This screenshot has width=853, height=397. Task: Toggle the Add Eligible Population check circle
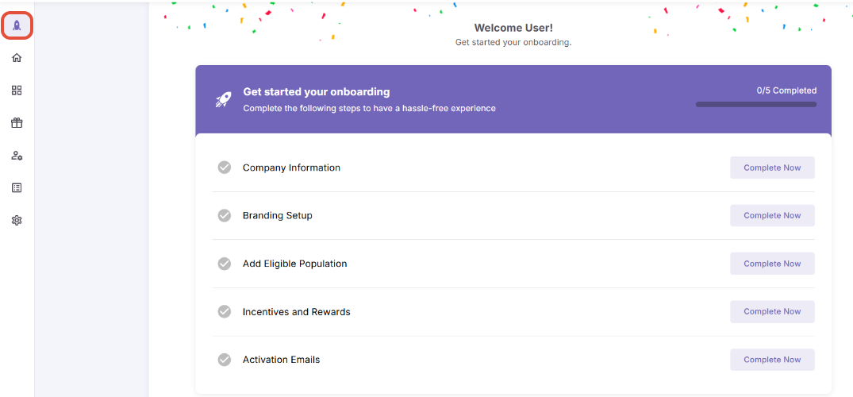click(x=224, y=264)
